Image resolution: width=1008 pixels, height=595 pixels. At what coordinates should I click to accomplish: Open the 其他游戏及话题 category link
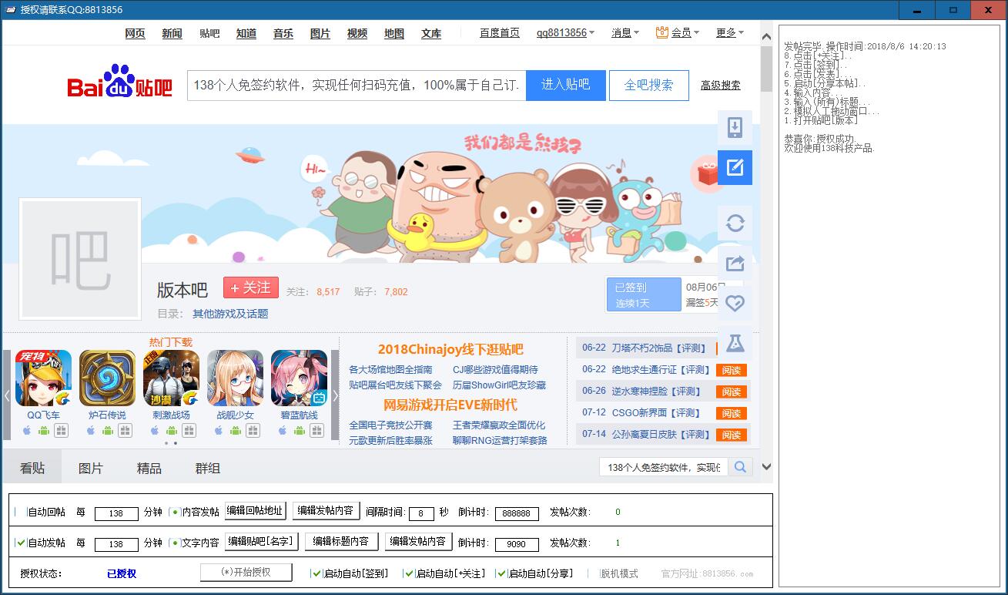(230, 314)
